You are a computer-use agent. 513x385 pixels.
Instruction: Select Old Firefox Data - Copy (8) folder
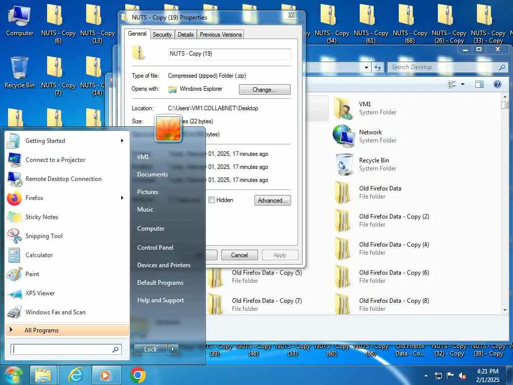click(382, 304)
